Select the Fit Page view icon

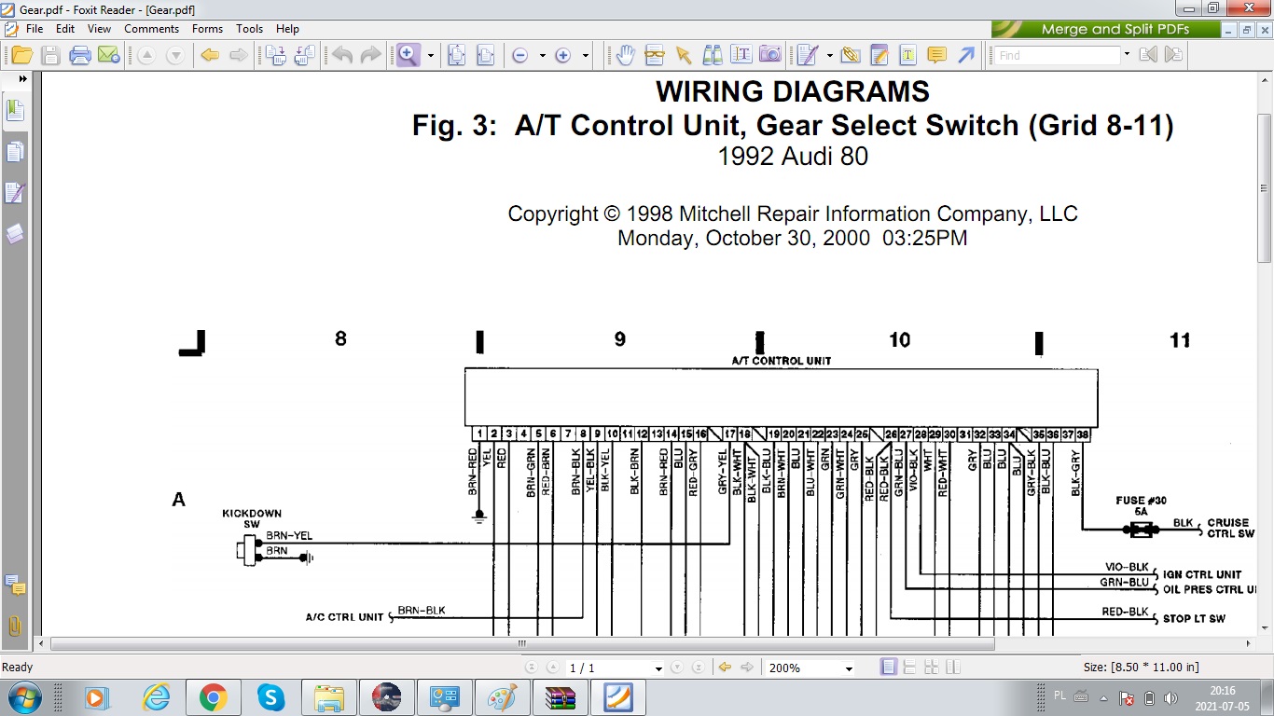click(x=457, y=55)
